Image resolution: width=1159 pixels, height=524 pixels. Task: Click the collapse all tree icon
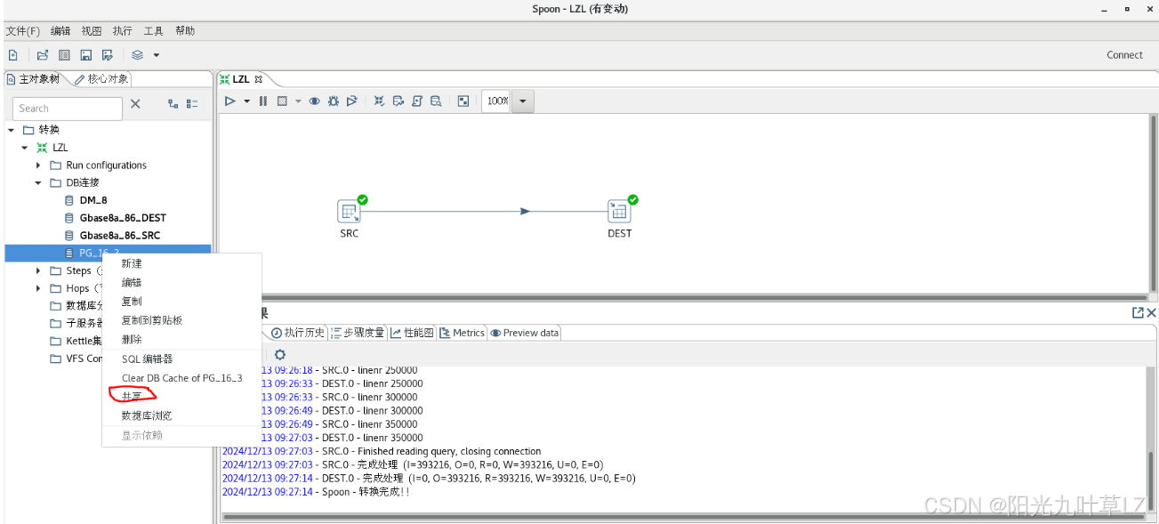(192, 104)
